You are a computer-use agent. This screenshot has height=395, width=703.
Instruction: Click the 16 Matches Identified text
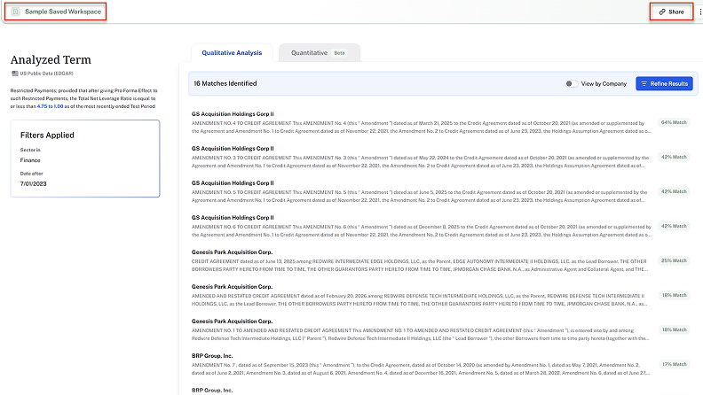pos(225,83)
